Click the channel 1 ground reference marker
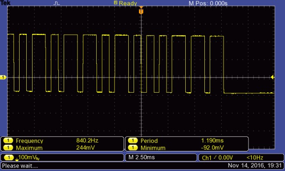 coord(3,77)
